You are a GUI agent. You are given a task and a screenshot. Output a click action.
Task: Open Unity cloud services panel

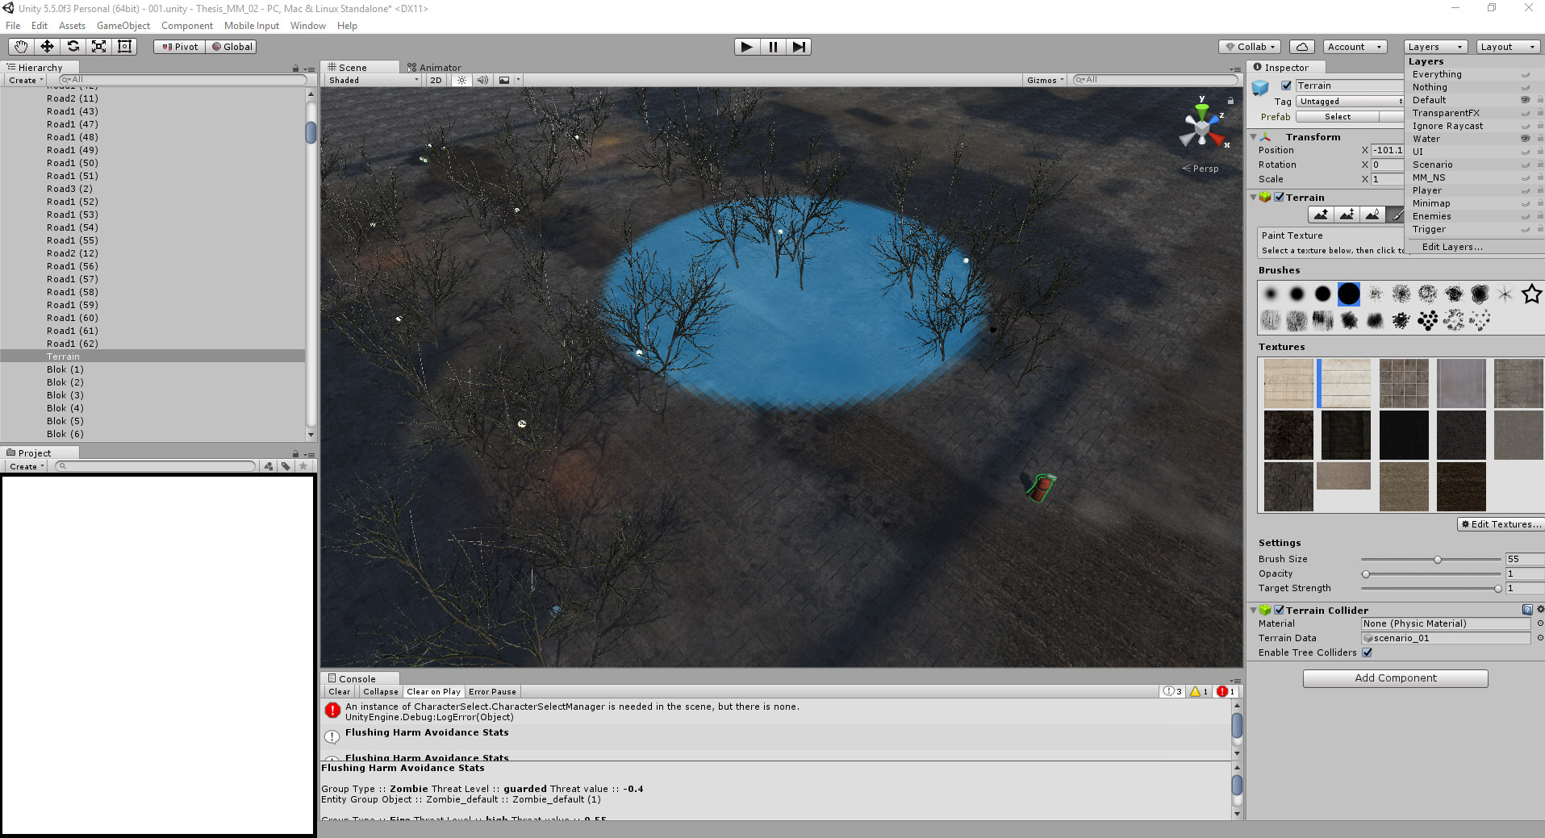1302,46
